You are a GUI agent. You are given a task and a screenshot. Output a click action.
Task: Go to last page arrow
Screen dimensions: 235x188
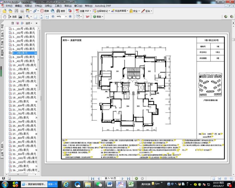(x=128, y=178)
